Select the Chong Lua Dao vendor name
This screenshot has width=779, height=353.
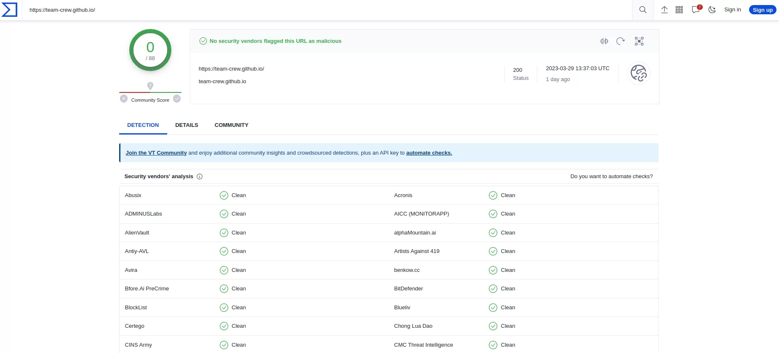coord(413,326)
